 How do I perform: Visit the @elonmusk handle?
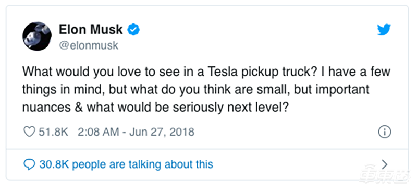click(89, 45)
